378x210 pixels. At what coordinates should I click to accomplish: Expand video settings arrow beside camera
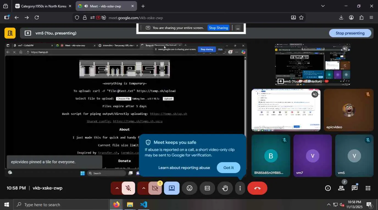(x=143, y=188)
